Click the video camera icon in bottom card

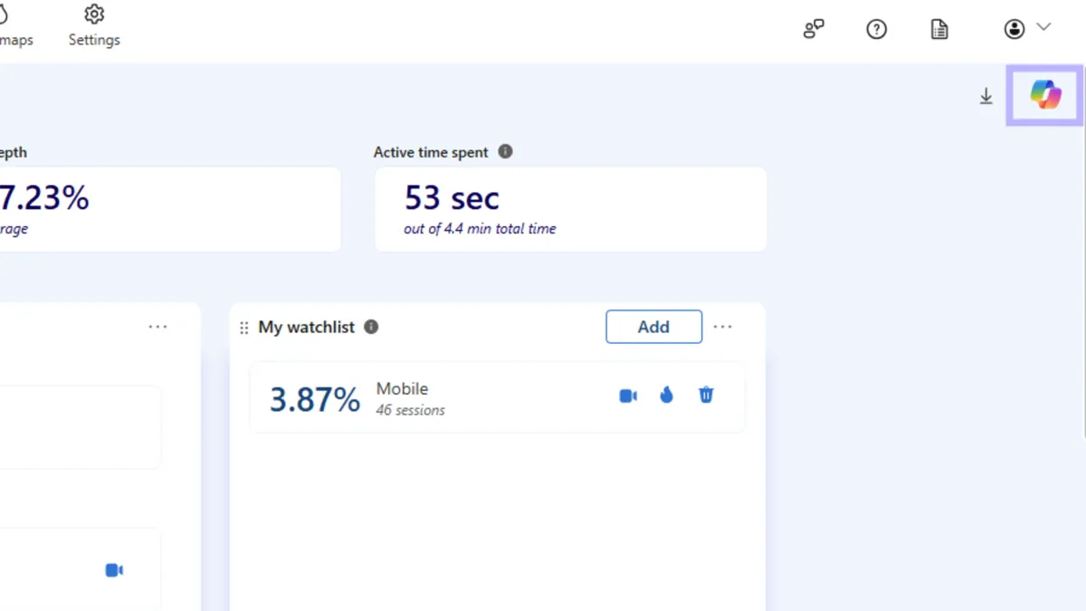point(113,569)
